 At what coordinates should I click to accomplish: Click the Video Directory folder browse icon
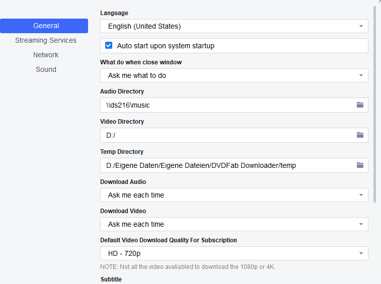click(360, 135)
